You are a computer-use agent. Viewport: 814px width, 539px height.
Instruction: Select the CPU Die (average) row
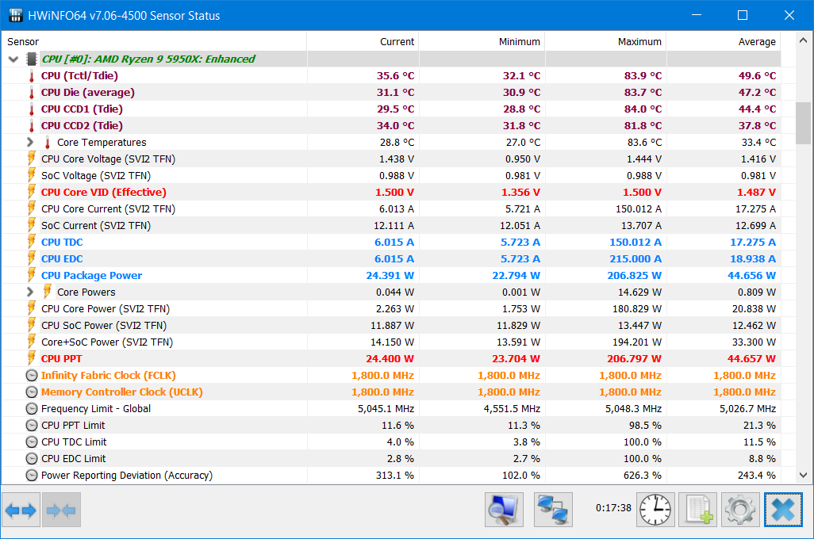(x=391, y=92)
